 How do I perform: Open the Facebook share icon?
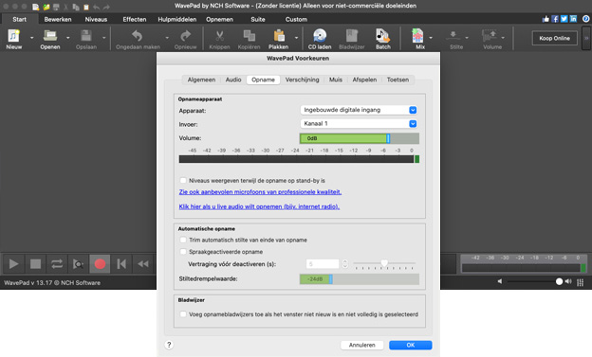pos(555,19)
